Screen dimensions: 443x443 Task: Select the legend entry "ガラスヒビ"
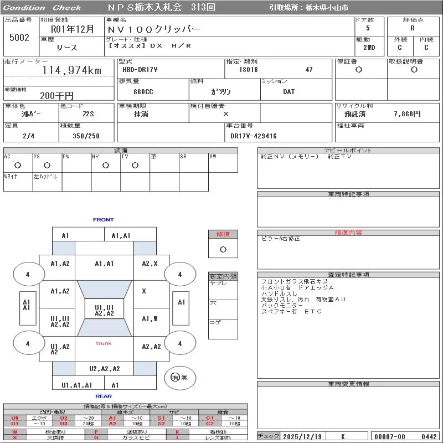(136, 437)
